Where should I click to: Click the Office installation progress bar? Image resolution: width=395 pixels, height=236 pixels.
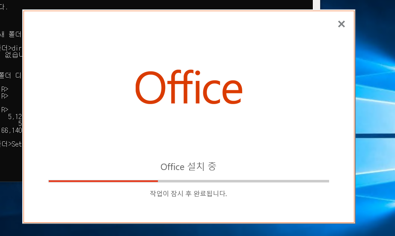[189, 181]
